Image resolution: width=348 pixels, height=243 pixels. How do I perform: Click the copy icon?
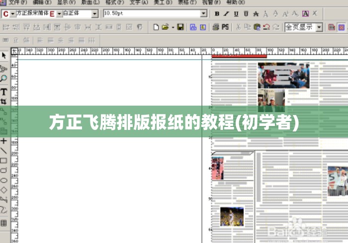247,27
